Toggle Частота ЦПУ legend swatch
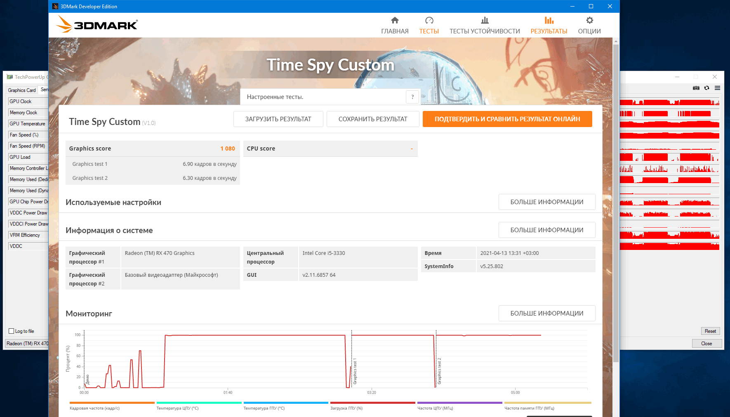This screenshot has height=417, width=730. tap(460, 403)
